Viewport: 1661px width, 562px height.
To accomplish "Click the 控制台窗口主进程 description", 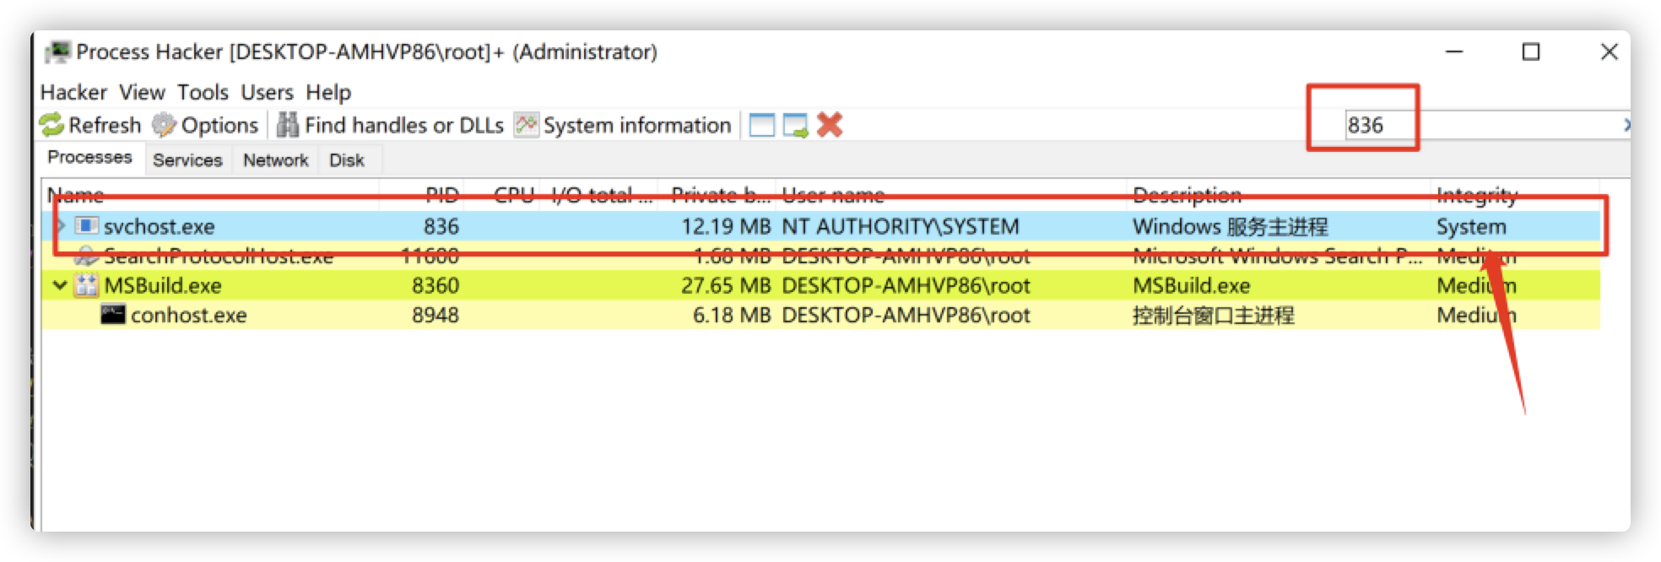I will (1213, 315).
